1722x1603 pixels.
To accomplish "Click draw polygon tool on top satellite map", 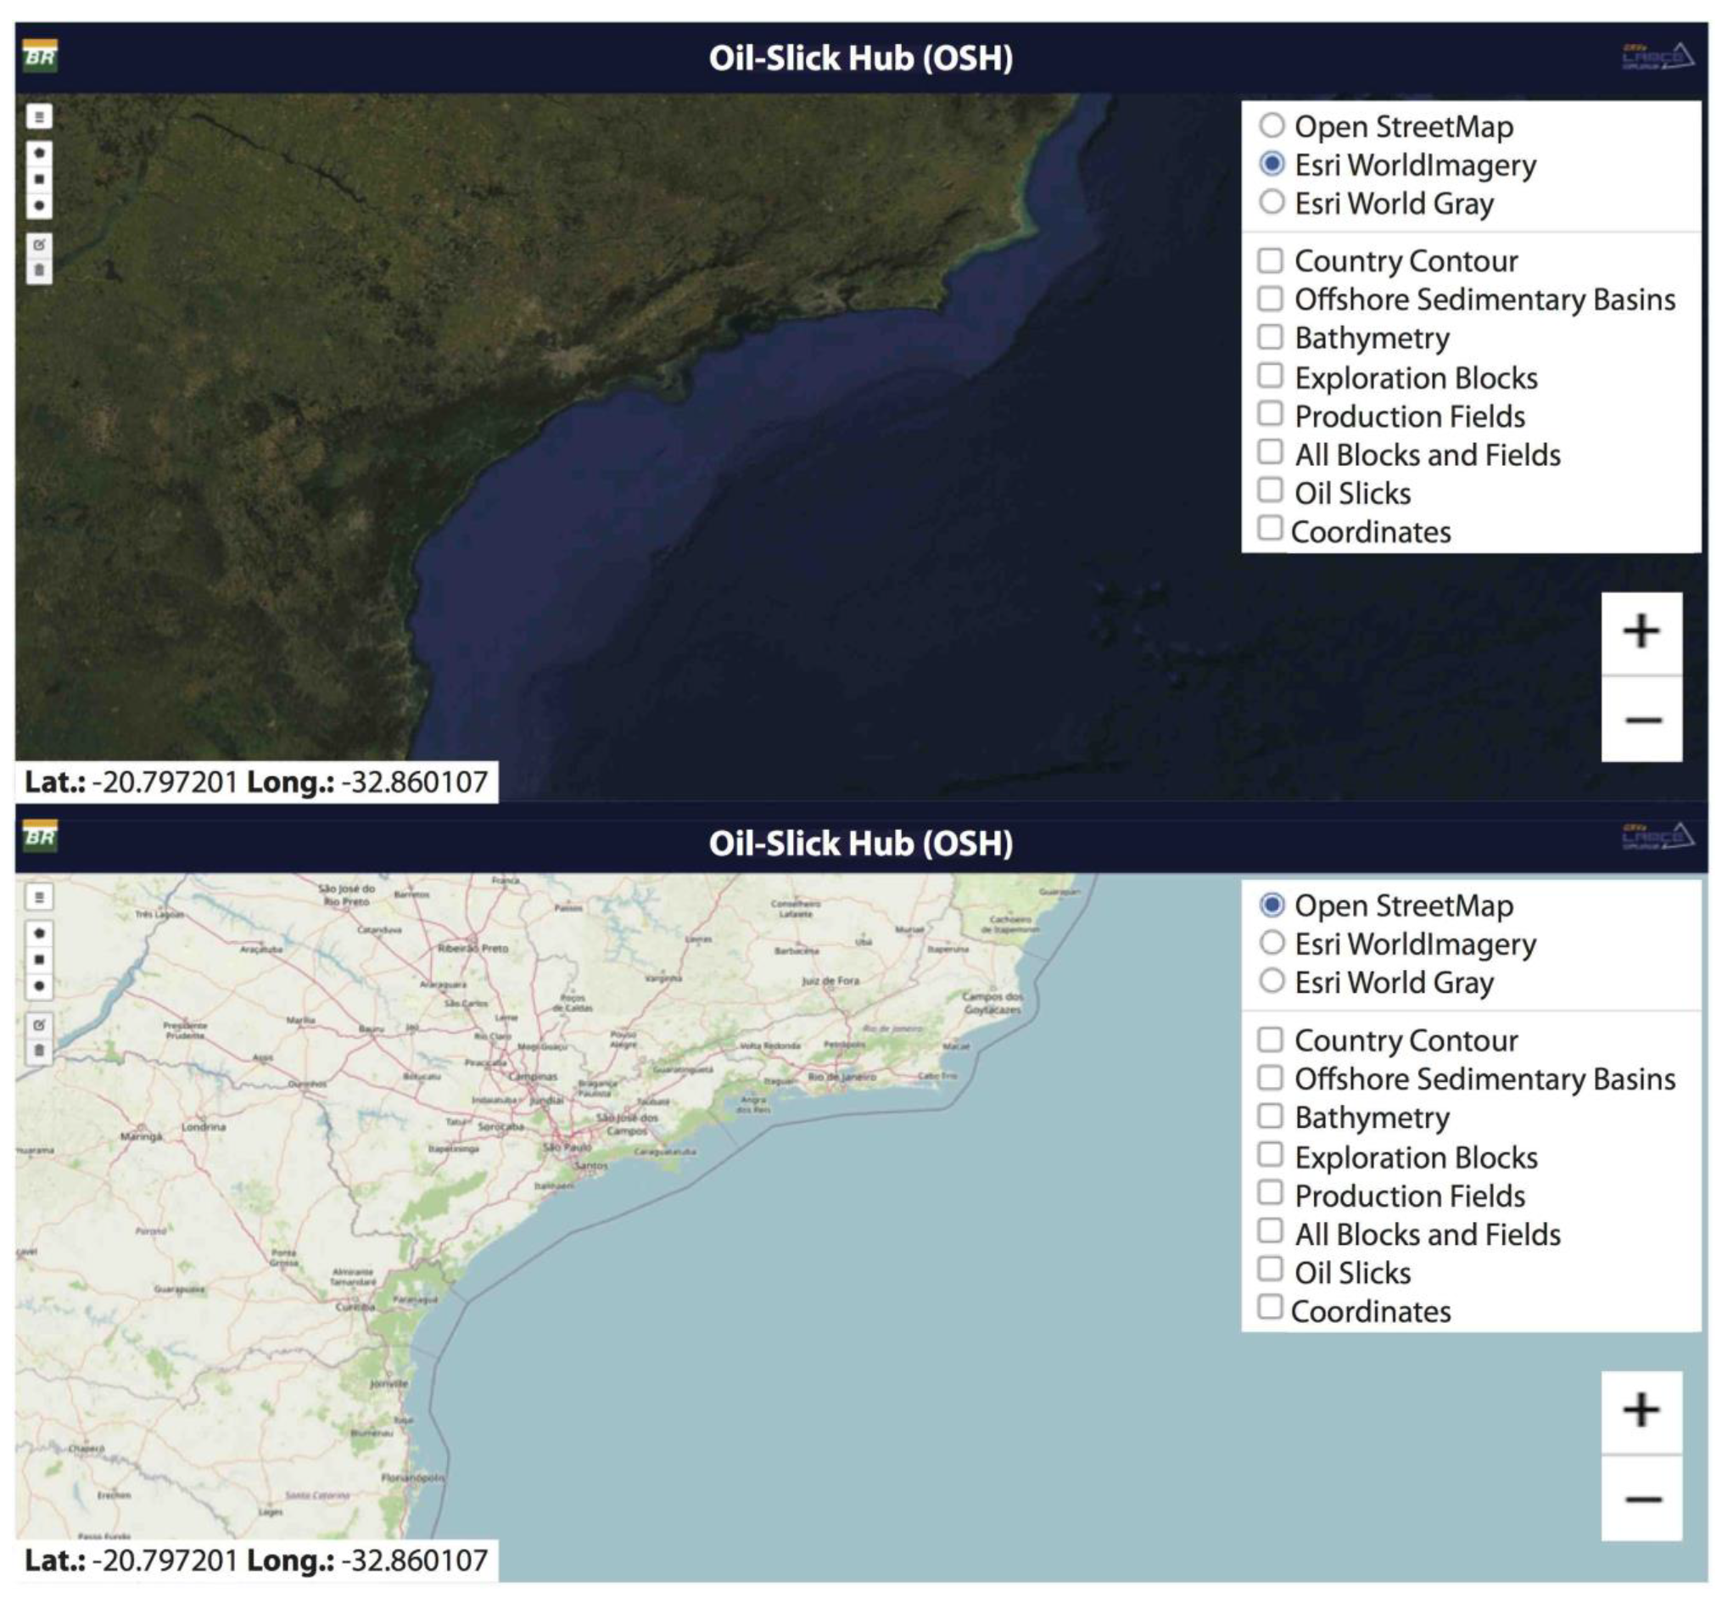I will coord(39,153).
